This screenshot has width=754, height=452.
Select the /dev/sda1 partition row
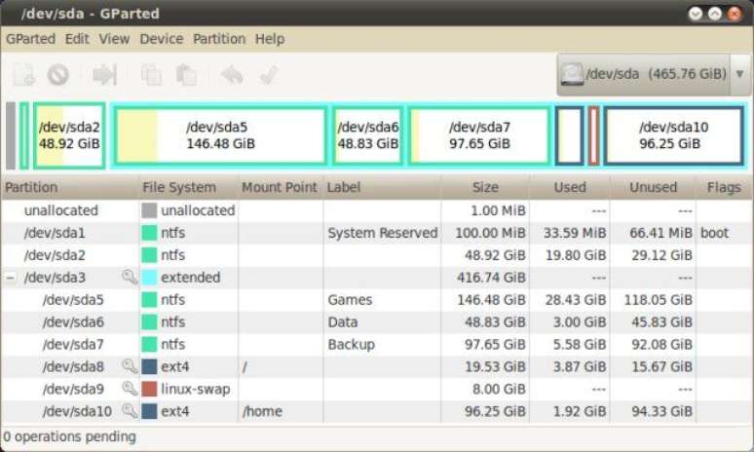(x=377, y=233)
